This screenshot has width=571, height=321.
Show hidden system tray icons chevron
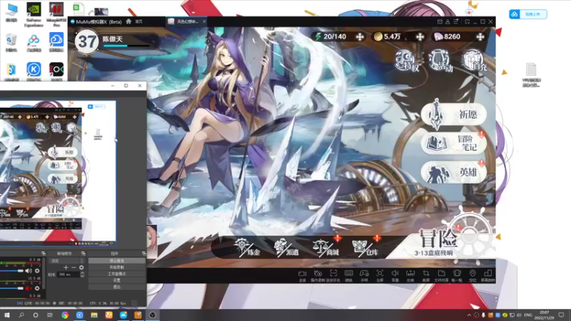469,315
